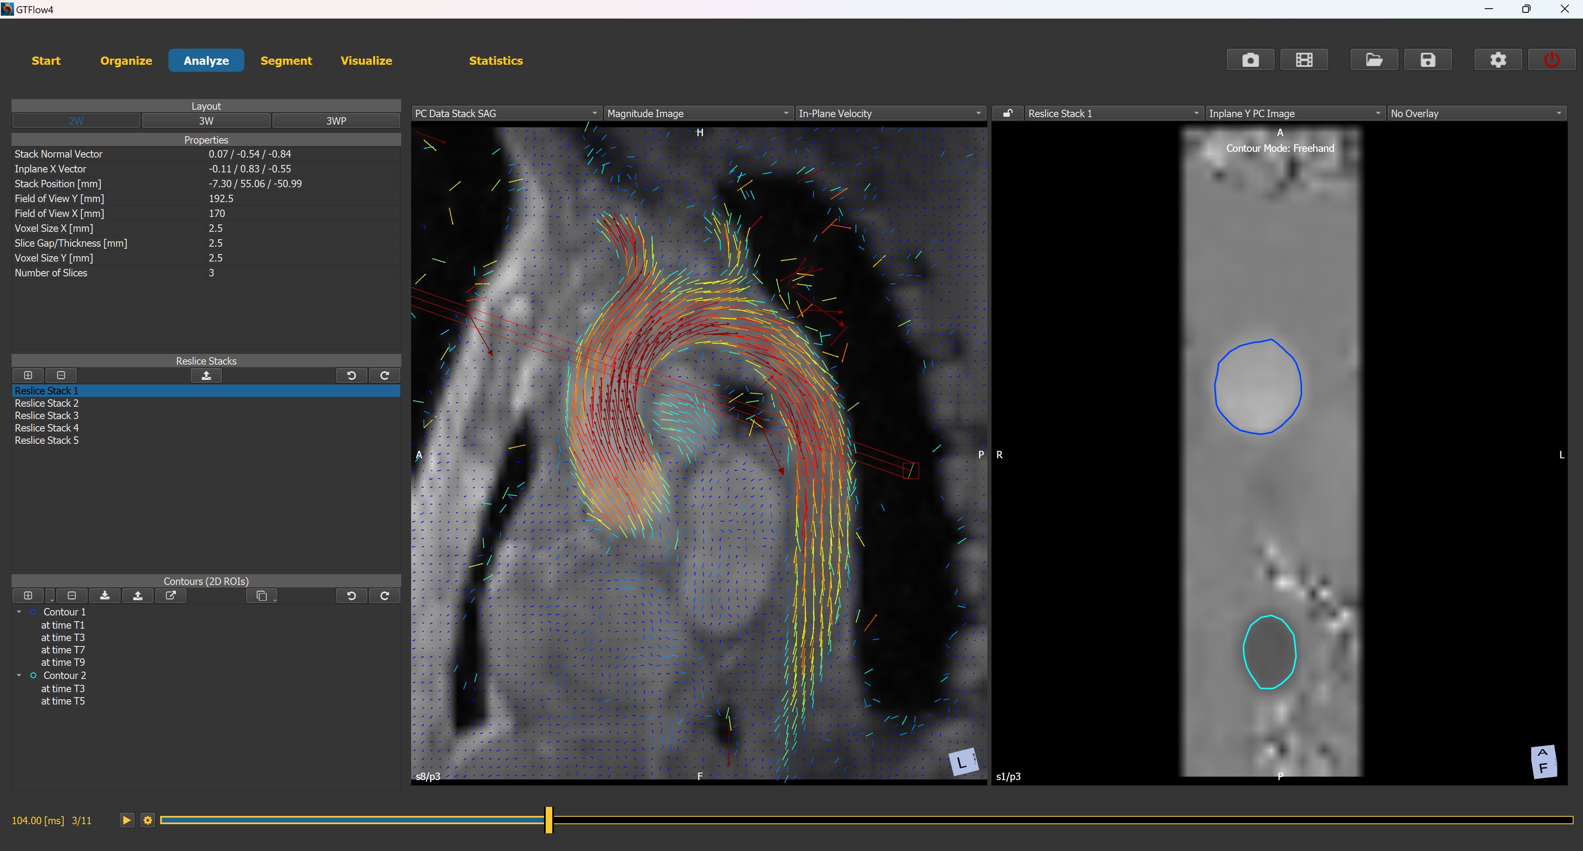1583x851 pixels.
Task: Select the 2W layout
Action: point(76,121)
